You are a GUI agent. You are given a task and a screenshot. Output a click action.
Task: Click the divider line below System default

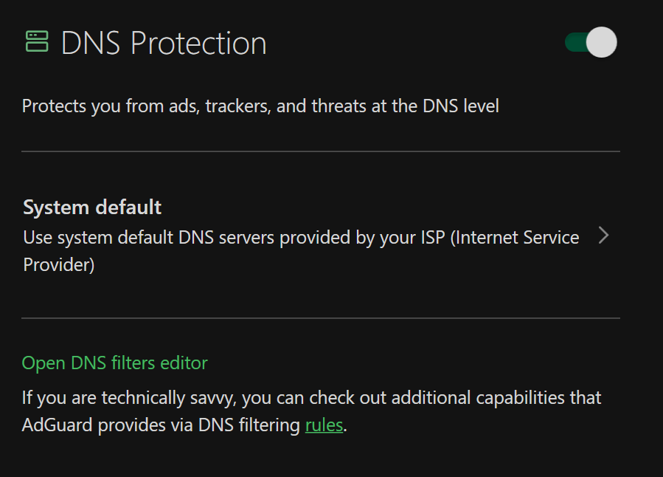[x=320, y=318]
